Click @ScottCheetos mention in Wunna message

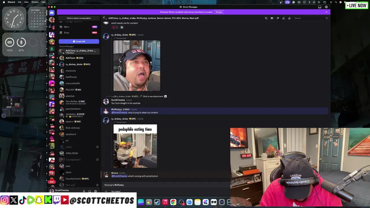(x=119, y=176)
